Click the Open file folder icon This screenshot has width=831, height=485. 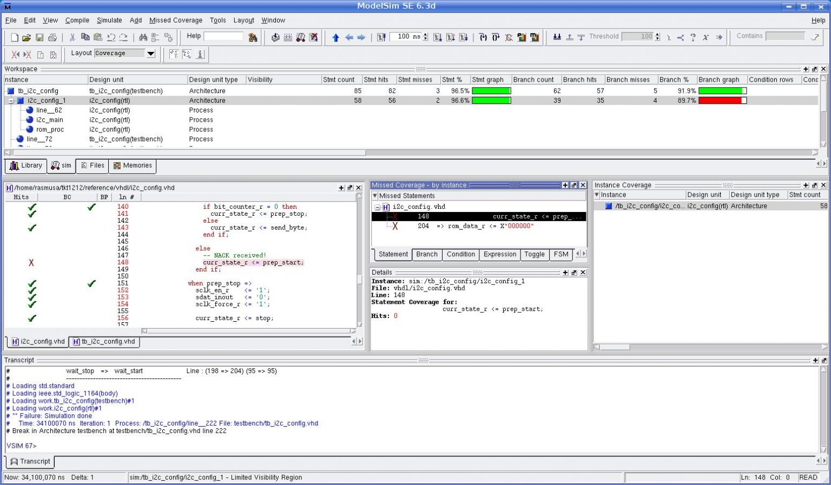[26, 37]
